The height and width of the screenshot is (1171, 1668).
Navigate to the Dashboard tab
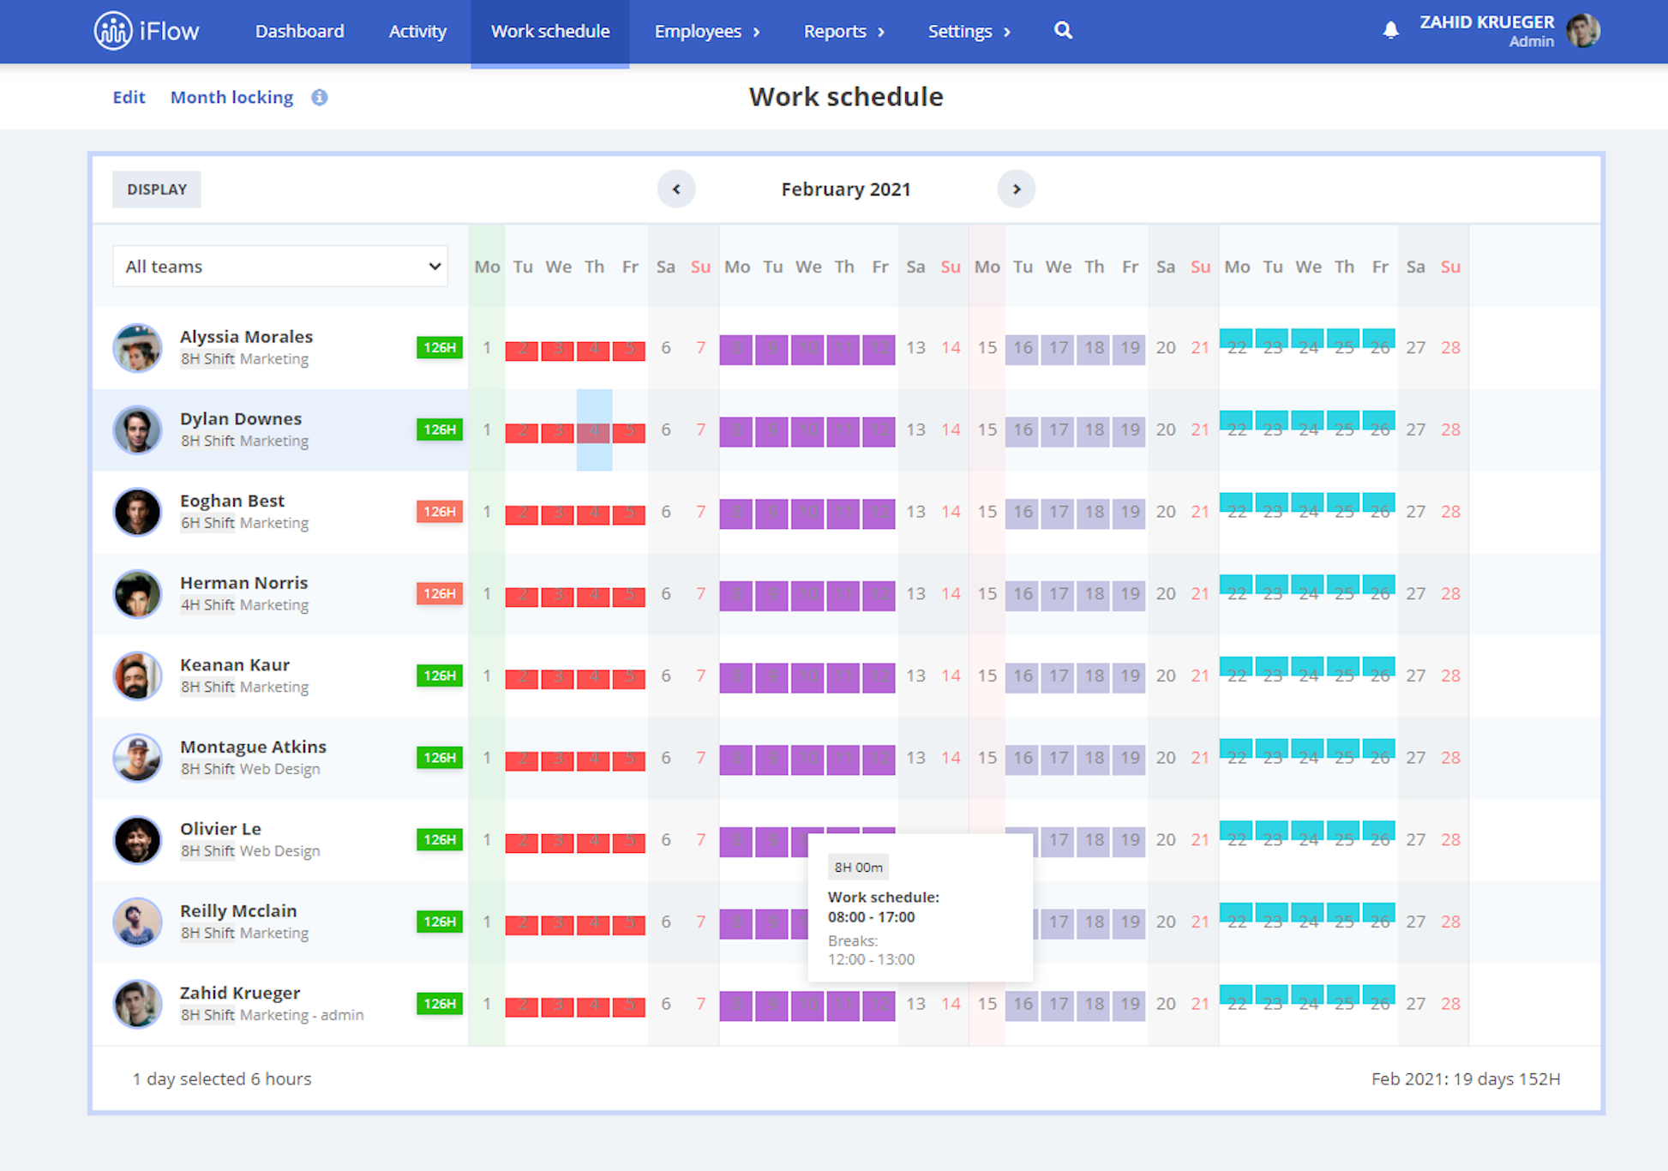click(299, 31)
